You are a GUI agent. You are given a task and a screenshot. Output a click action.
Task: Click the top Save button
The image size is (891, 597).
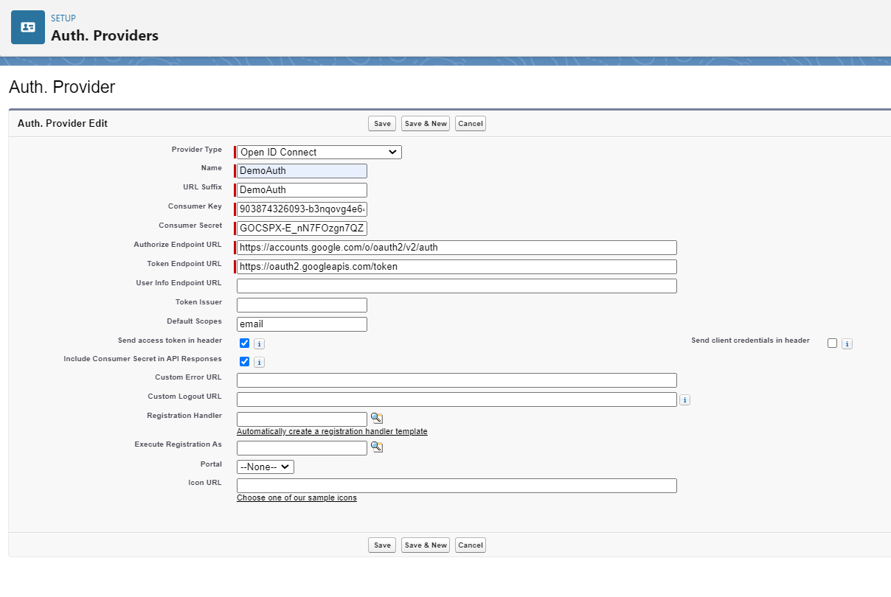tap(382, 124)
